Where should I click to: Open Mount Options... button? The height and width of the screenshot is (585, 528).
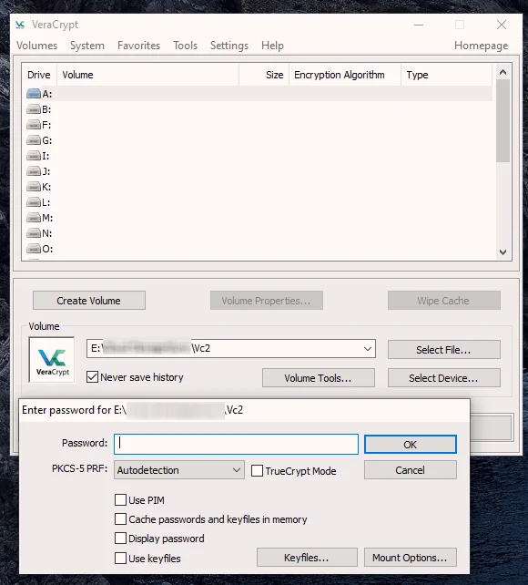[x=411, y=558]
